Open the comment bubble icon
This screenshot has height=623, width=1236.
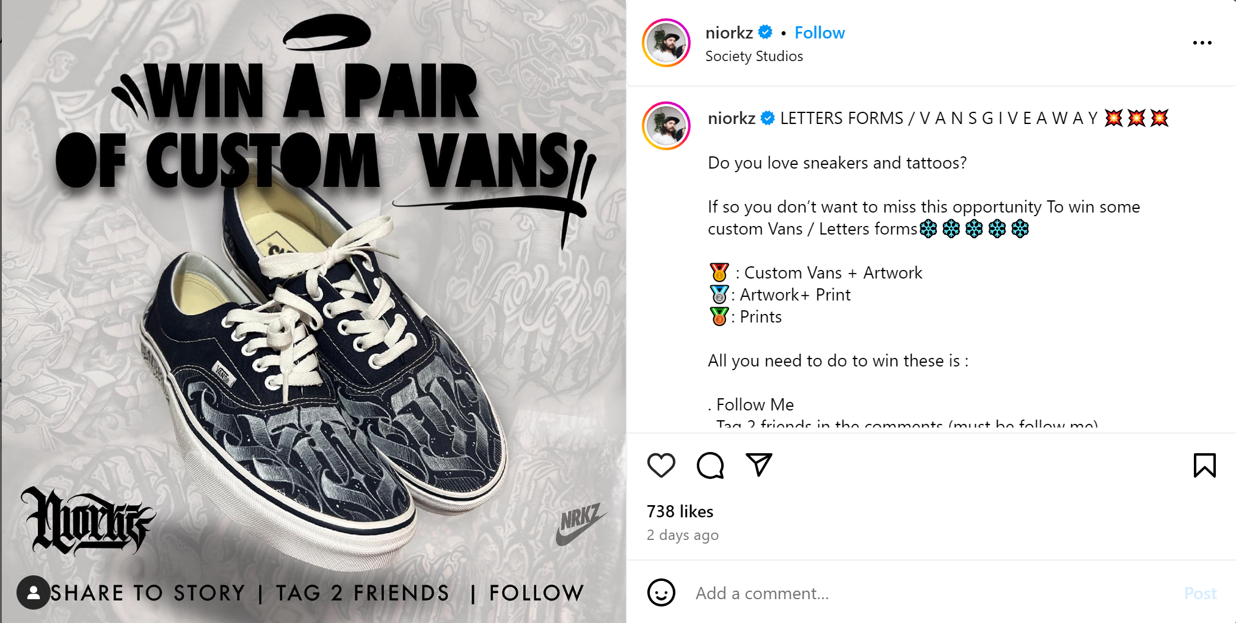tap(709, 465)
